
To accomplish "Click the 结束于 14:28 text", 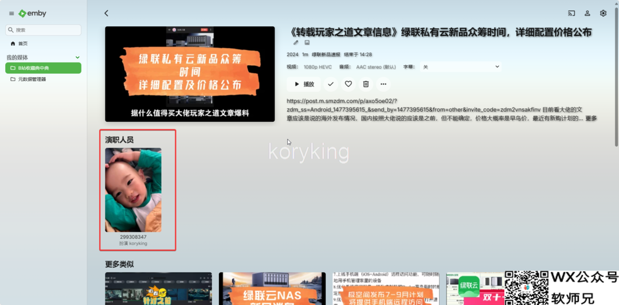I will coord(358,54).
